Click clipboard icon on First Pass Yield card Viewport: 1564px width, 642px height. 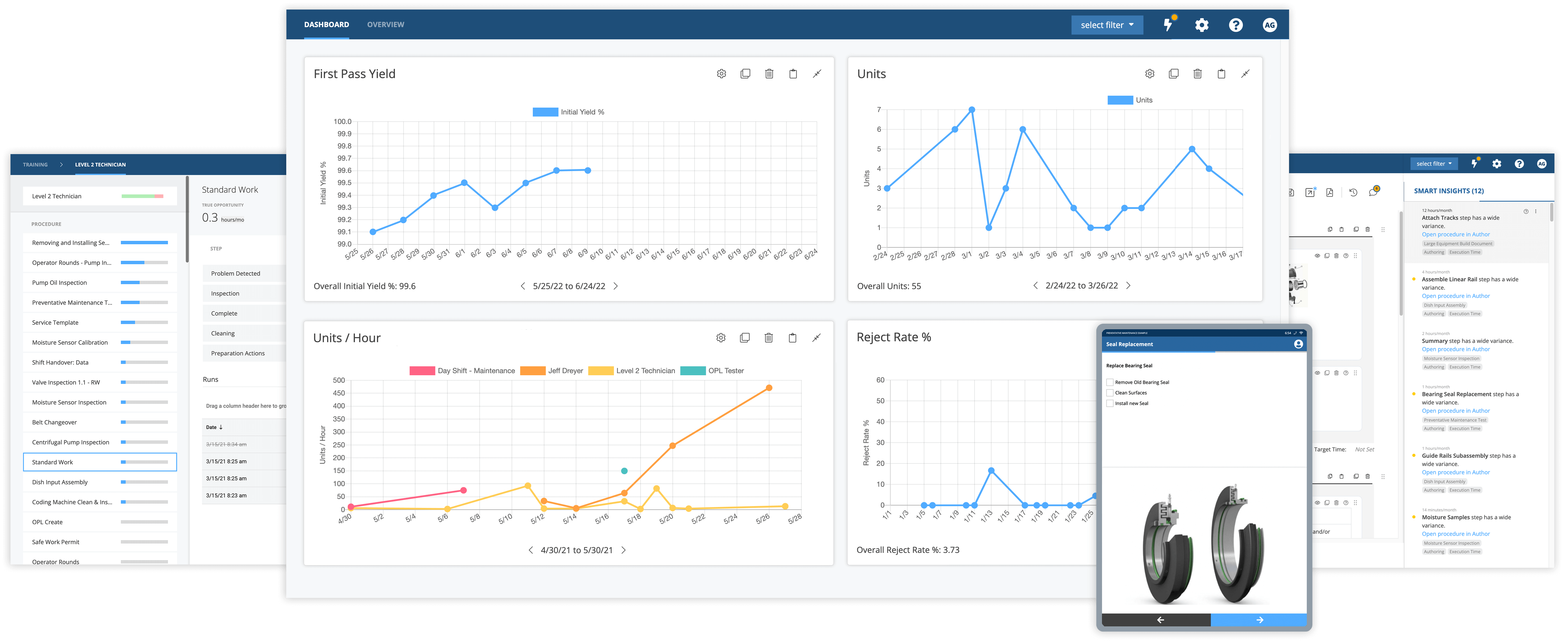(793, 74)
